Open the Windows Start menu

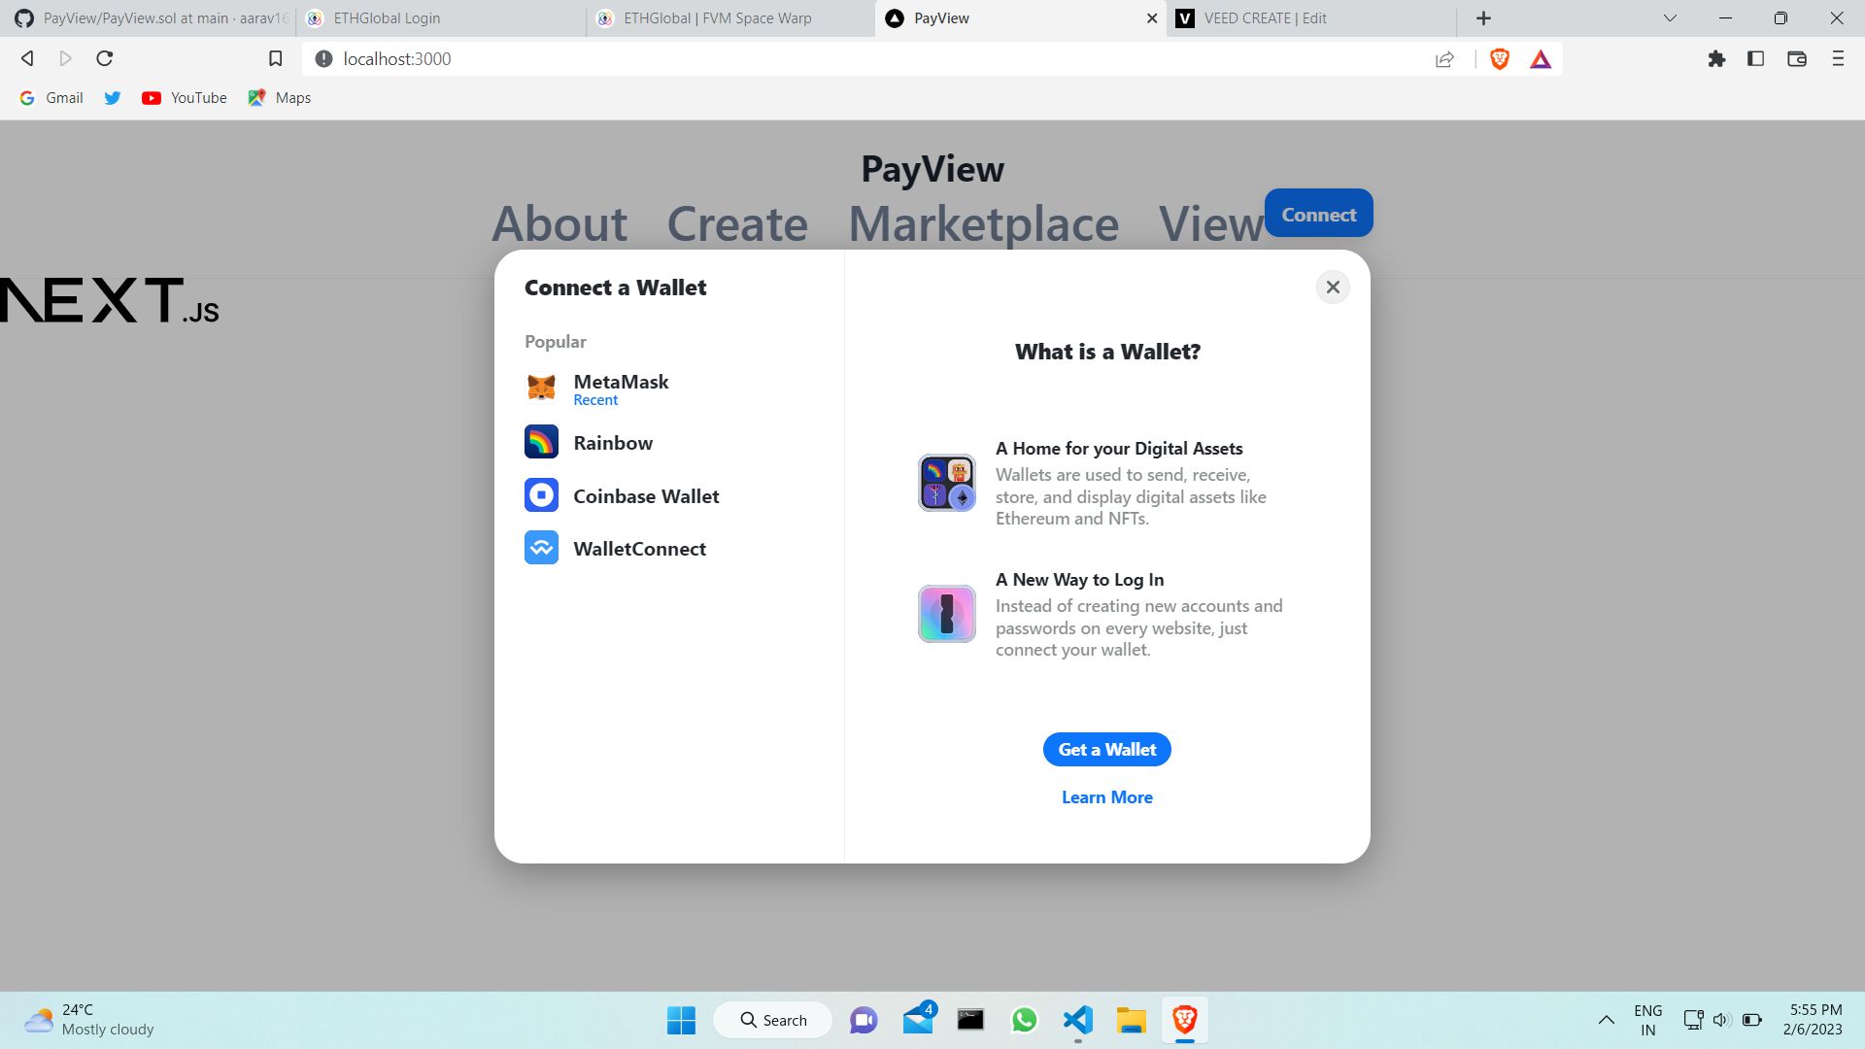pyautogui.click(x=681, y=1020)
